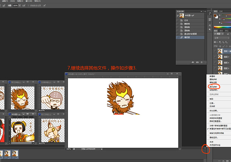Select the last animation frame thumbnail in timeline
The width and height of the screenshot is (231, 162).
[15, 153]
